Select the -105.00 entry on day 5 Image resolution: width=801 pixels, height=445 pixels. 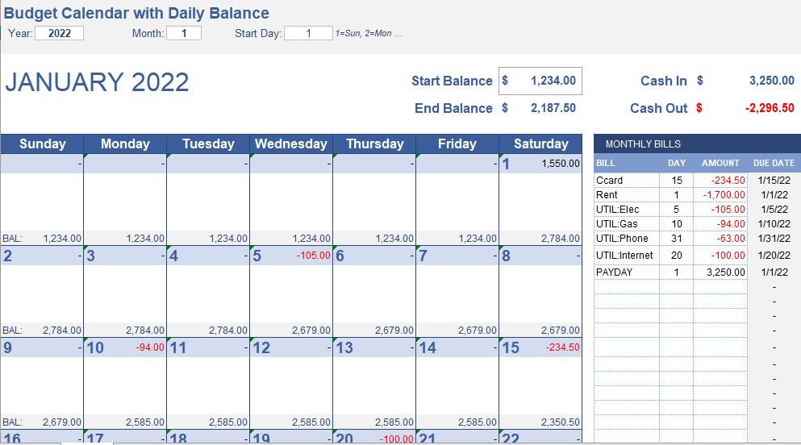[x=314, y=256]
